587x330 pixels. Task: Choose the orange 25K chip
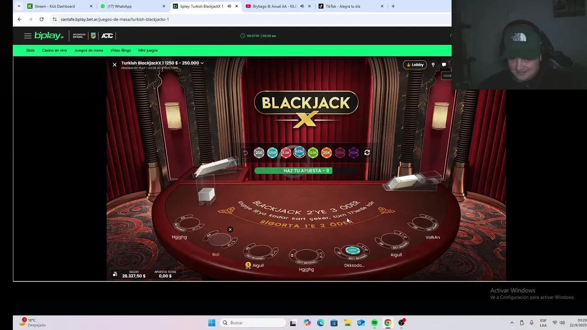point(327,153)
